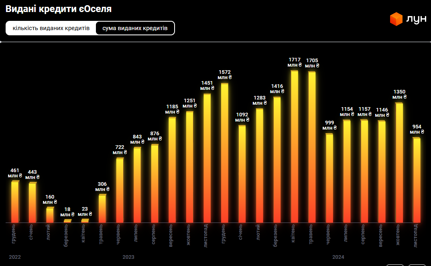Click the 2022 year label
This screenshot has width=431, height=266.
15,257
